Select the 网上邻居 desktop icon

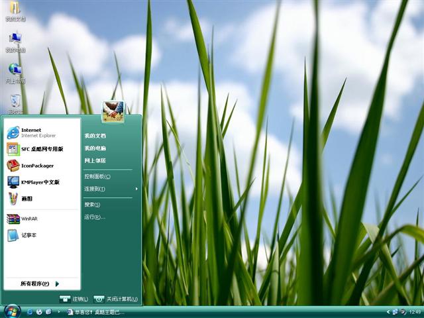pos(15,74)
